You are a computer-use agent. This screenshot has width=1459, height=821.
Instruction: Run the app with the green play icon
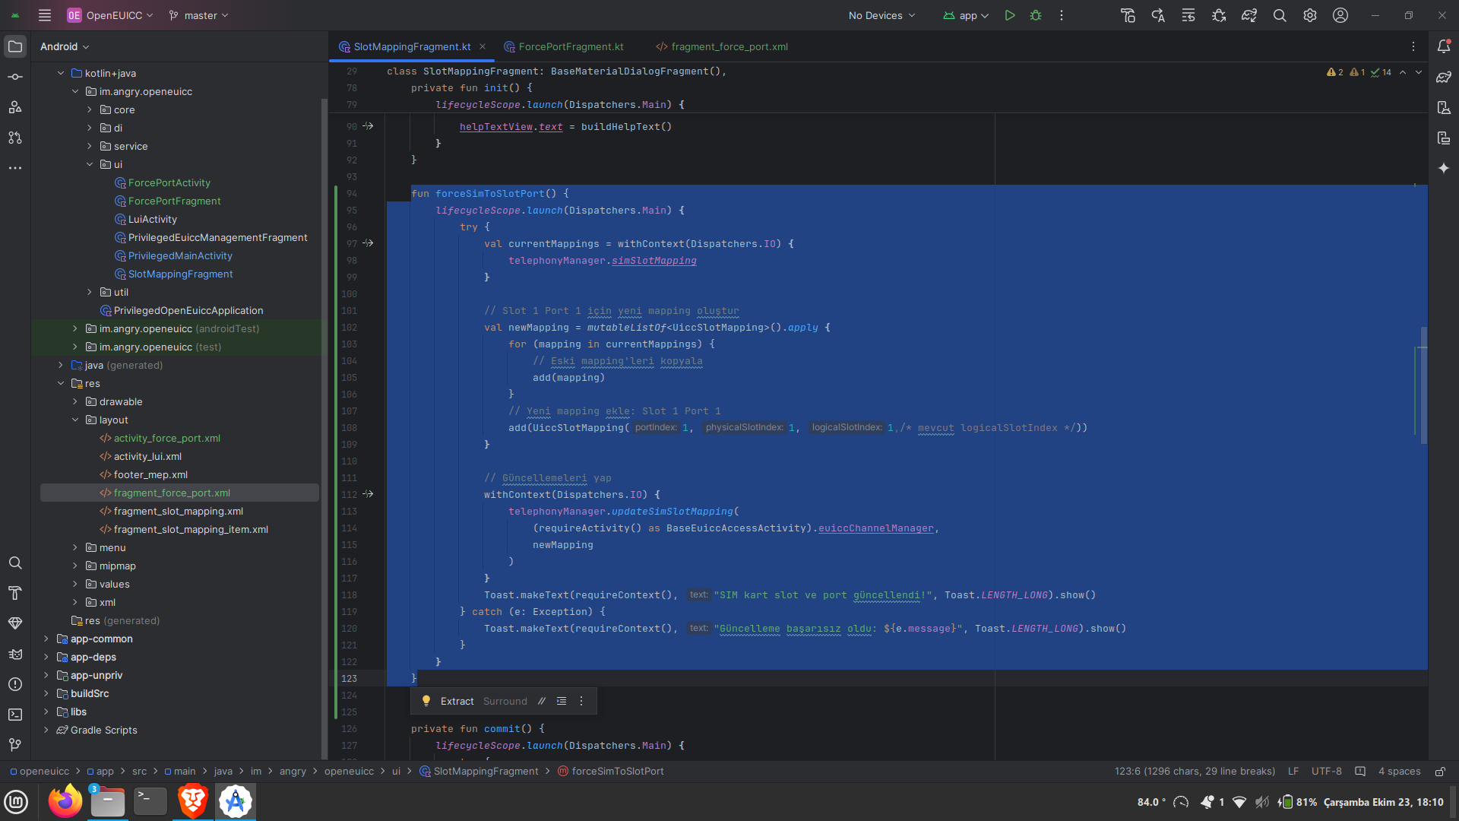1009,15
